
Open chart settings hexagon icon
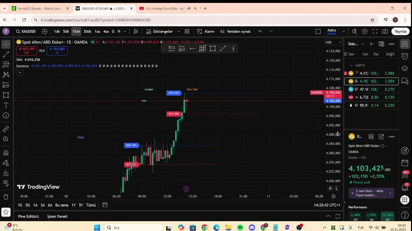coord(365,31)
